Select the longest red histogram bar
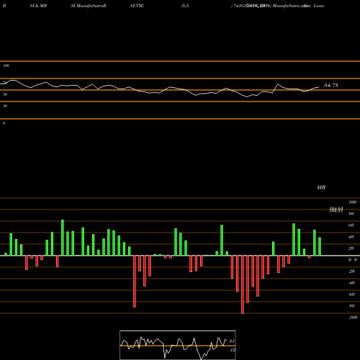360x360 pixels. click(243, 284)
